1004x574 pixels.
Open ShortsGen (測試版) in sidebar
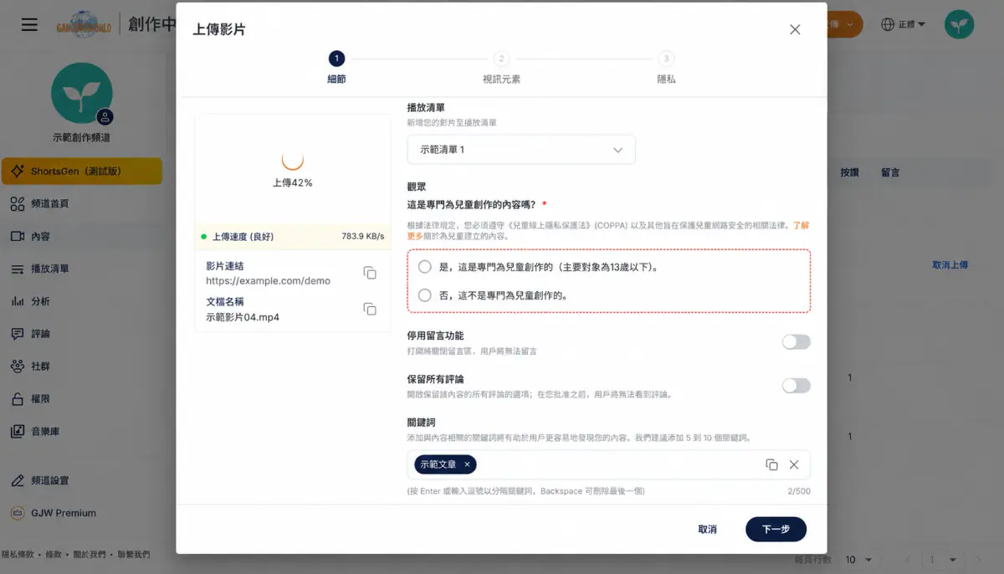81,171
